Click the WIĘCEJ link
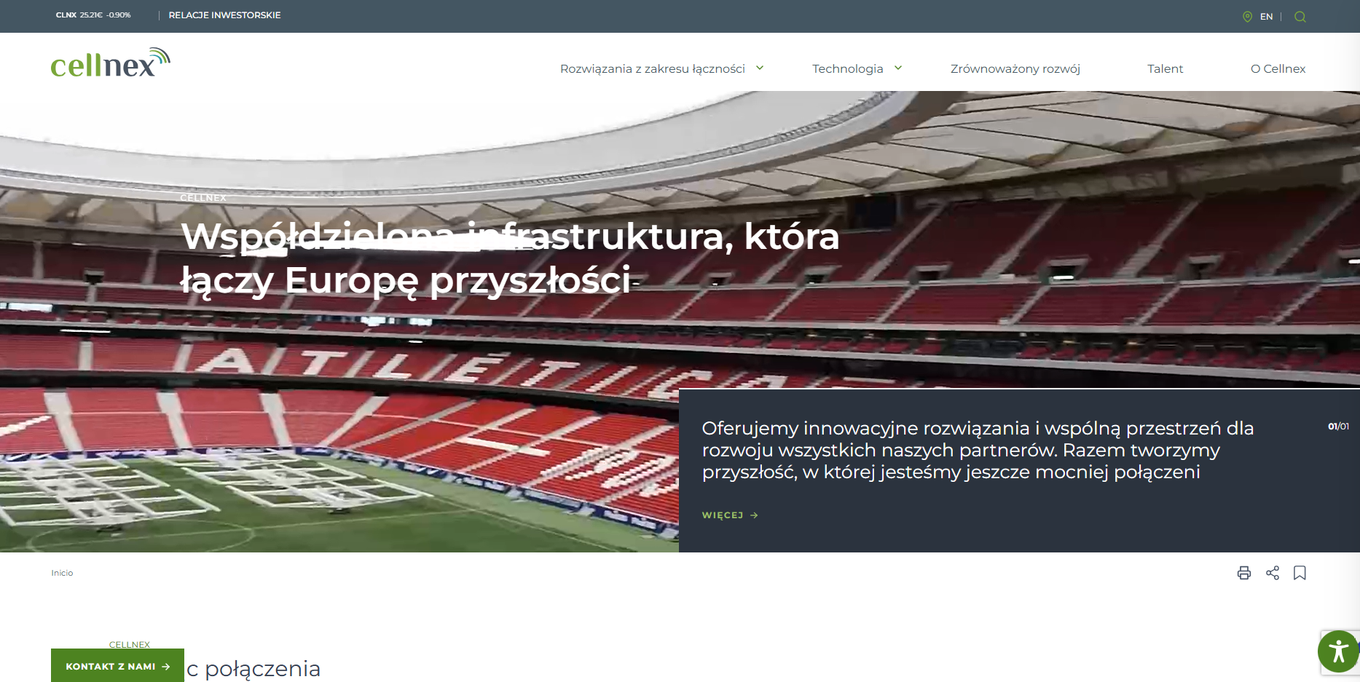Screen dimensions: 1360x682 click(730, 515)
